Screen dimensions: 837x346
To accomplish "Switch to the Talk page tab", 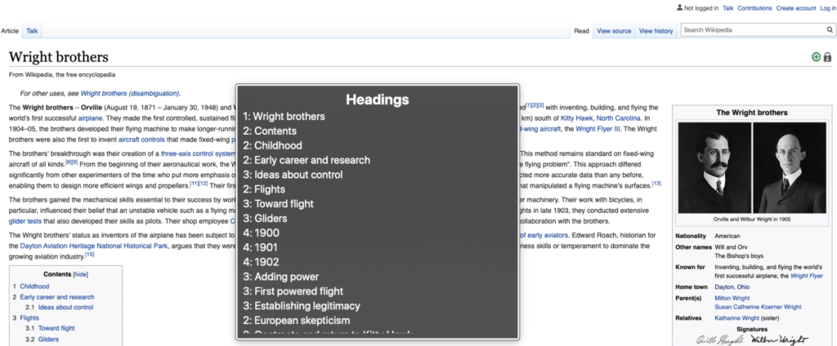I will tap(32, 31).
